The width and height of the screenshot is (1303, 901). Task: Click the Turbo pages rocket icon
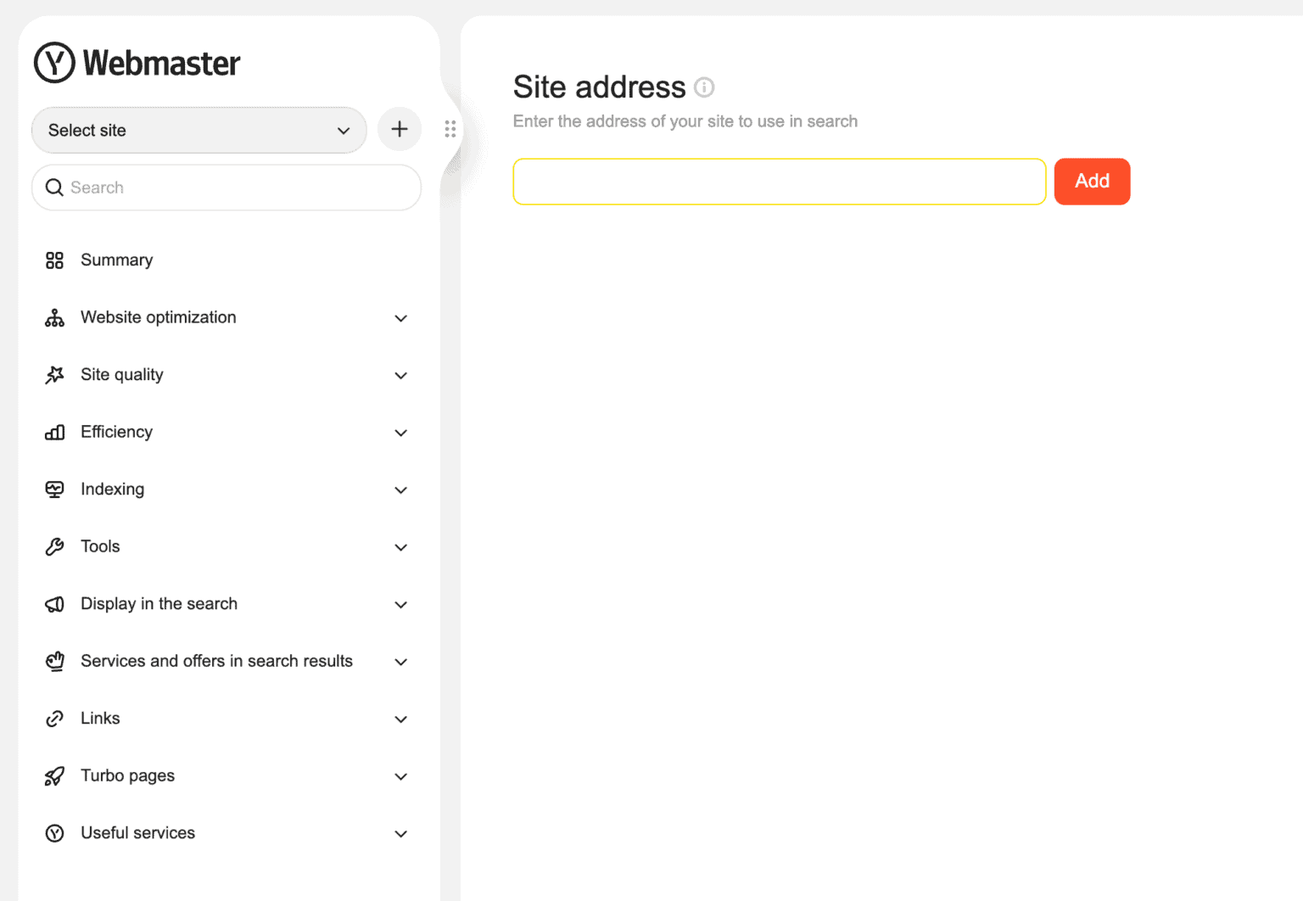(54, 776)
